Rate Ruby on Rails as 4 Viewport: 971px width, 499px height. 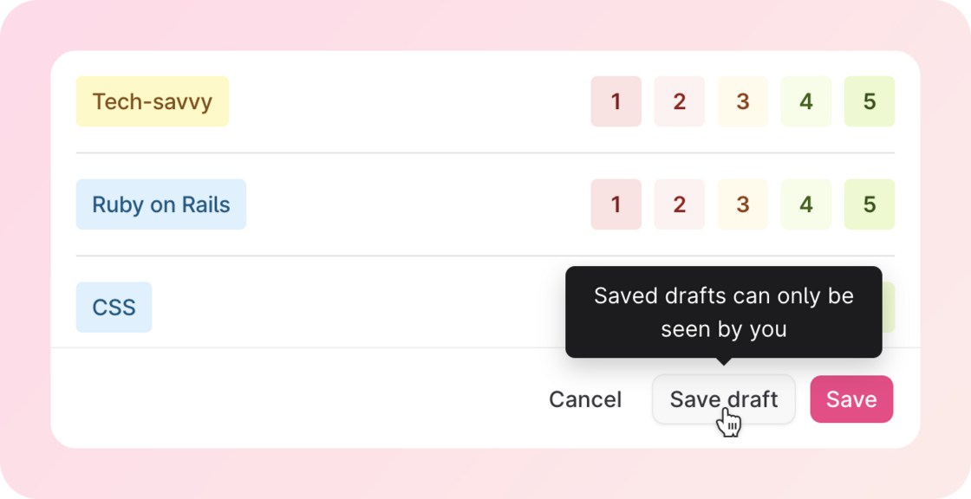(806, 204)
